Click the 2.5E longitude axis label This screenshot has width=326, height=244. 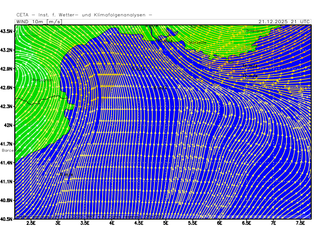pos(31,223)
